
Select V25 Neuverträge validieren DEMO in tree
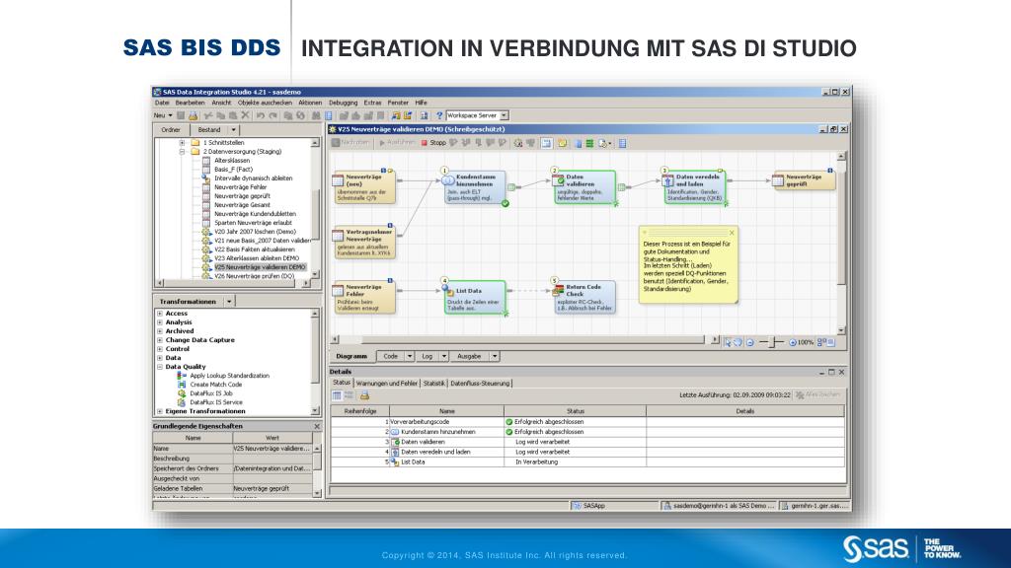tap(260, 267)
